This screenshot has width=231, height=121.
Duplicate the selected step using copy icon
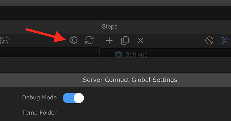point(125,40)
